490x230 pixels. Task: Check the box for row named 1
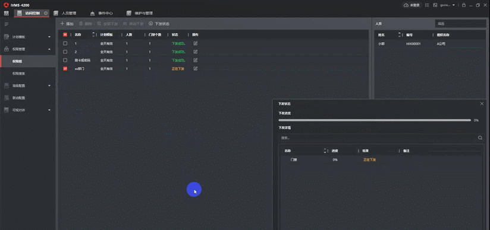65,43
